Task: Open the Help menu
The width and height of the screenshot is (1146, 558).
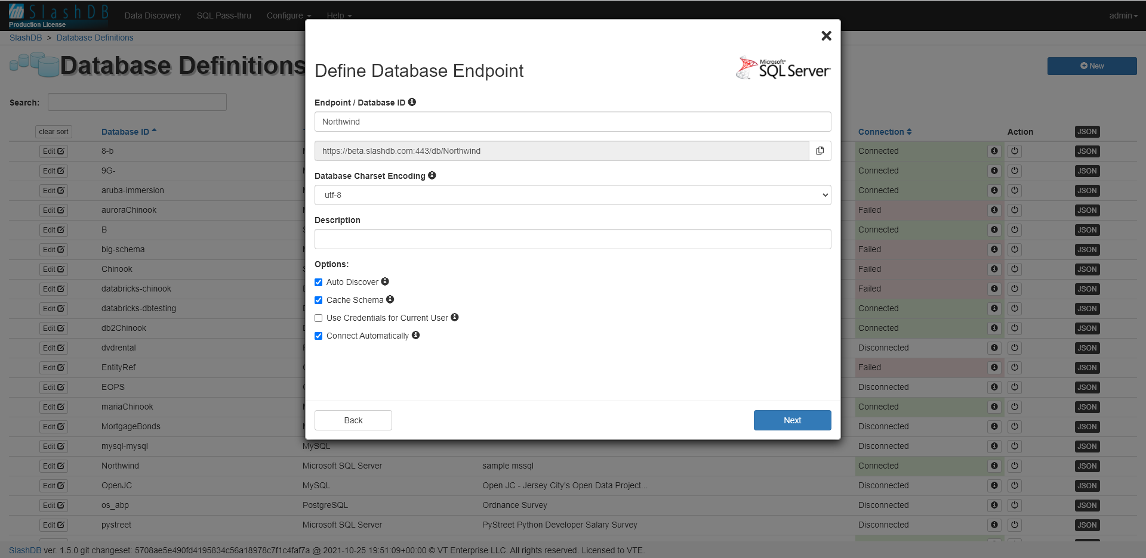Action: pos(339,15)
